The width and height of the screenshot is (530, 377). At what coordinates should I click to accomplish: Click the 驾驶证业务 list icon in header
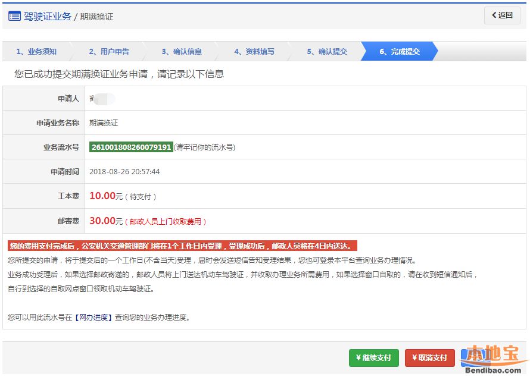(14, 16)
